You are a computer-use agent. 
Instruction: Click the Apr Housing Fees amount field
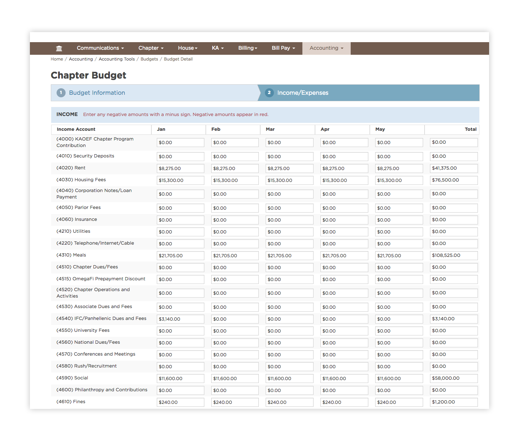pos(344,180)
